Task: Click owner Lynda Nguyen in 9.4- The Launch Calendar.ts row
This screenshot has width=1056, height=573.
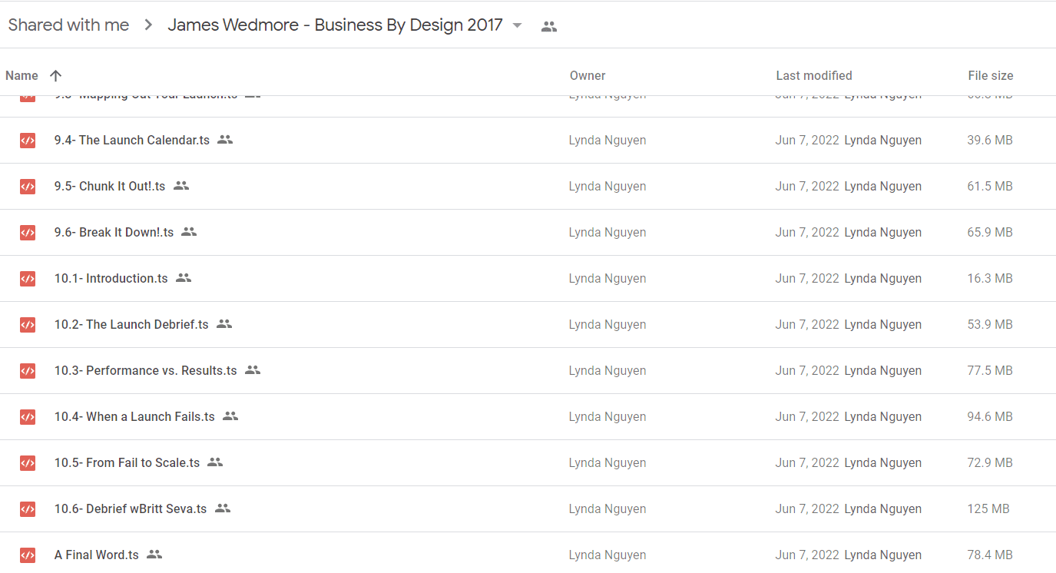Action: coord(607,140)
